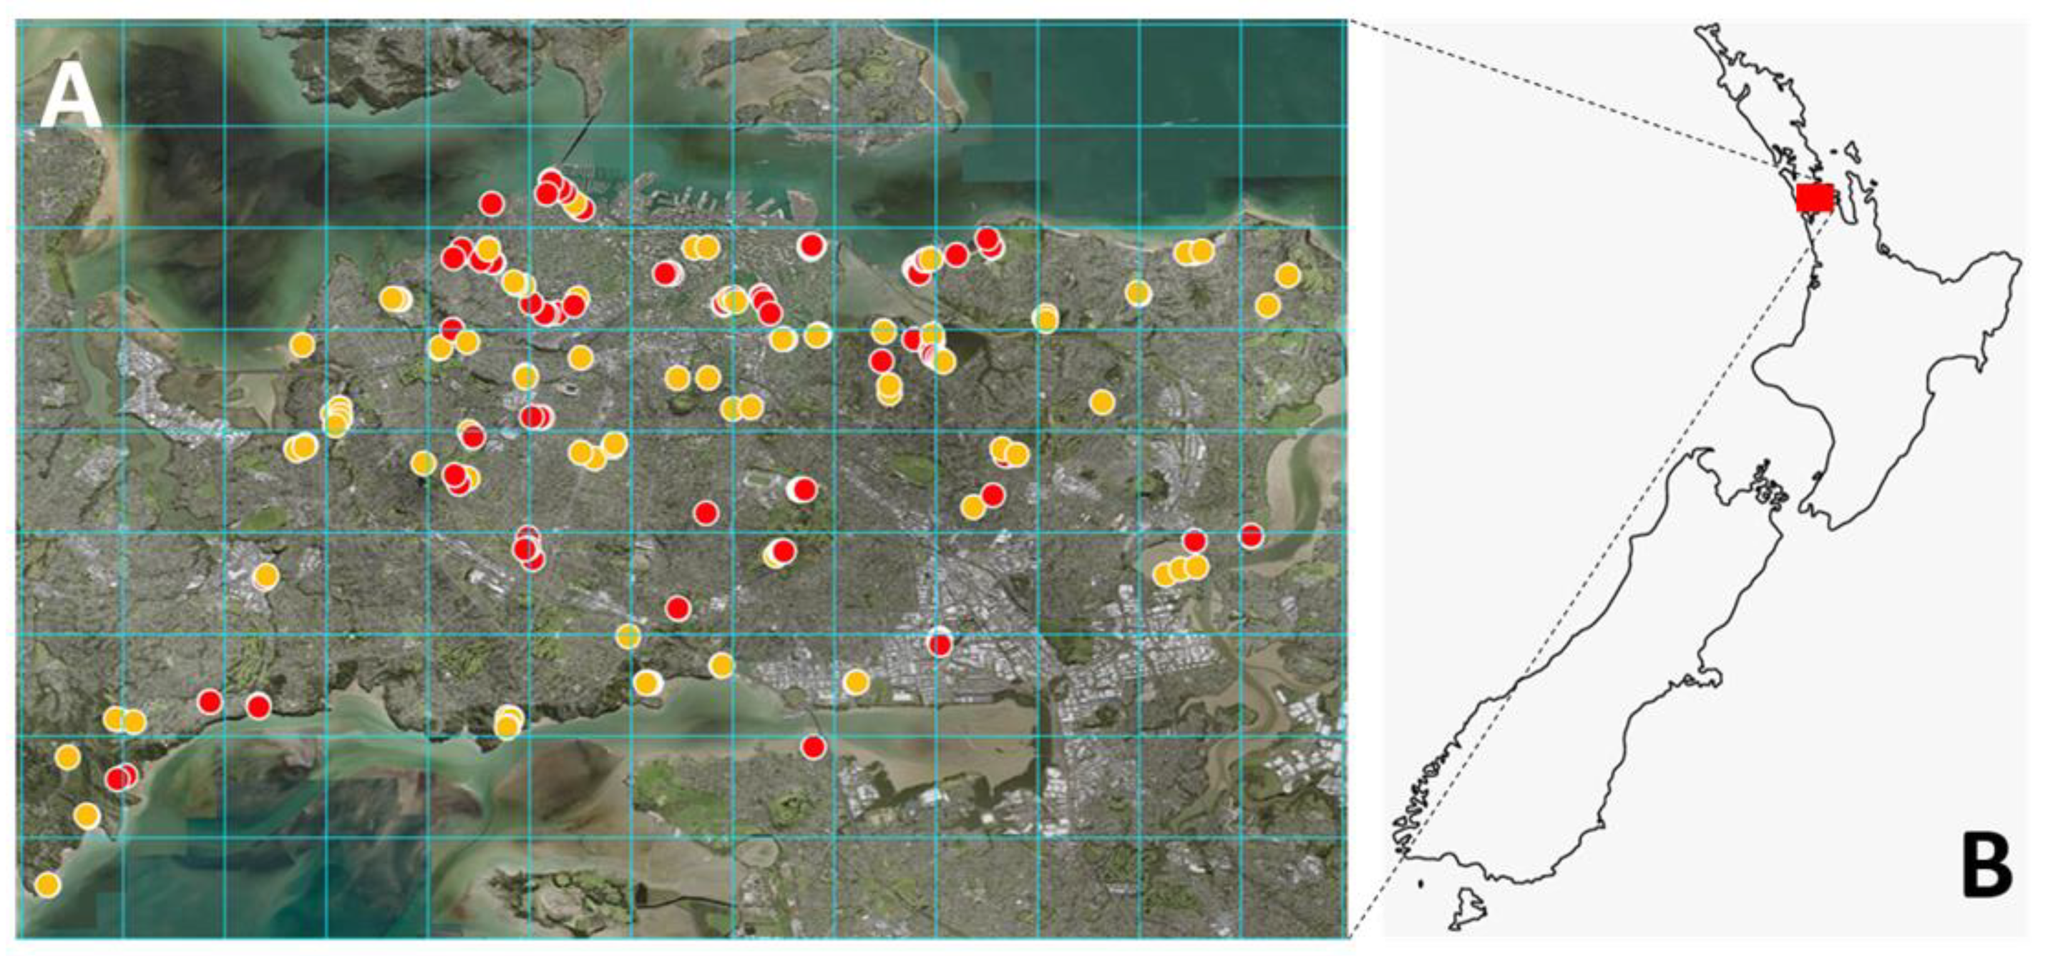Select the bottom-left-most yellow marker on map
2048x956 pixels.
coord(48,884)
